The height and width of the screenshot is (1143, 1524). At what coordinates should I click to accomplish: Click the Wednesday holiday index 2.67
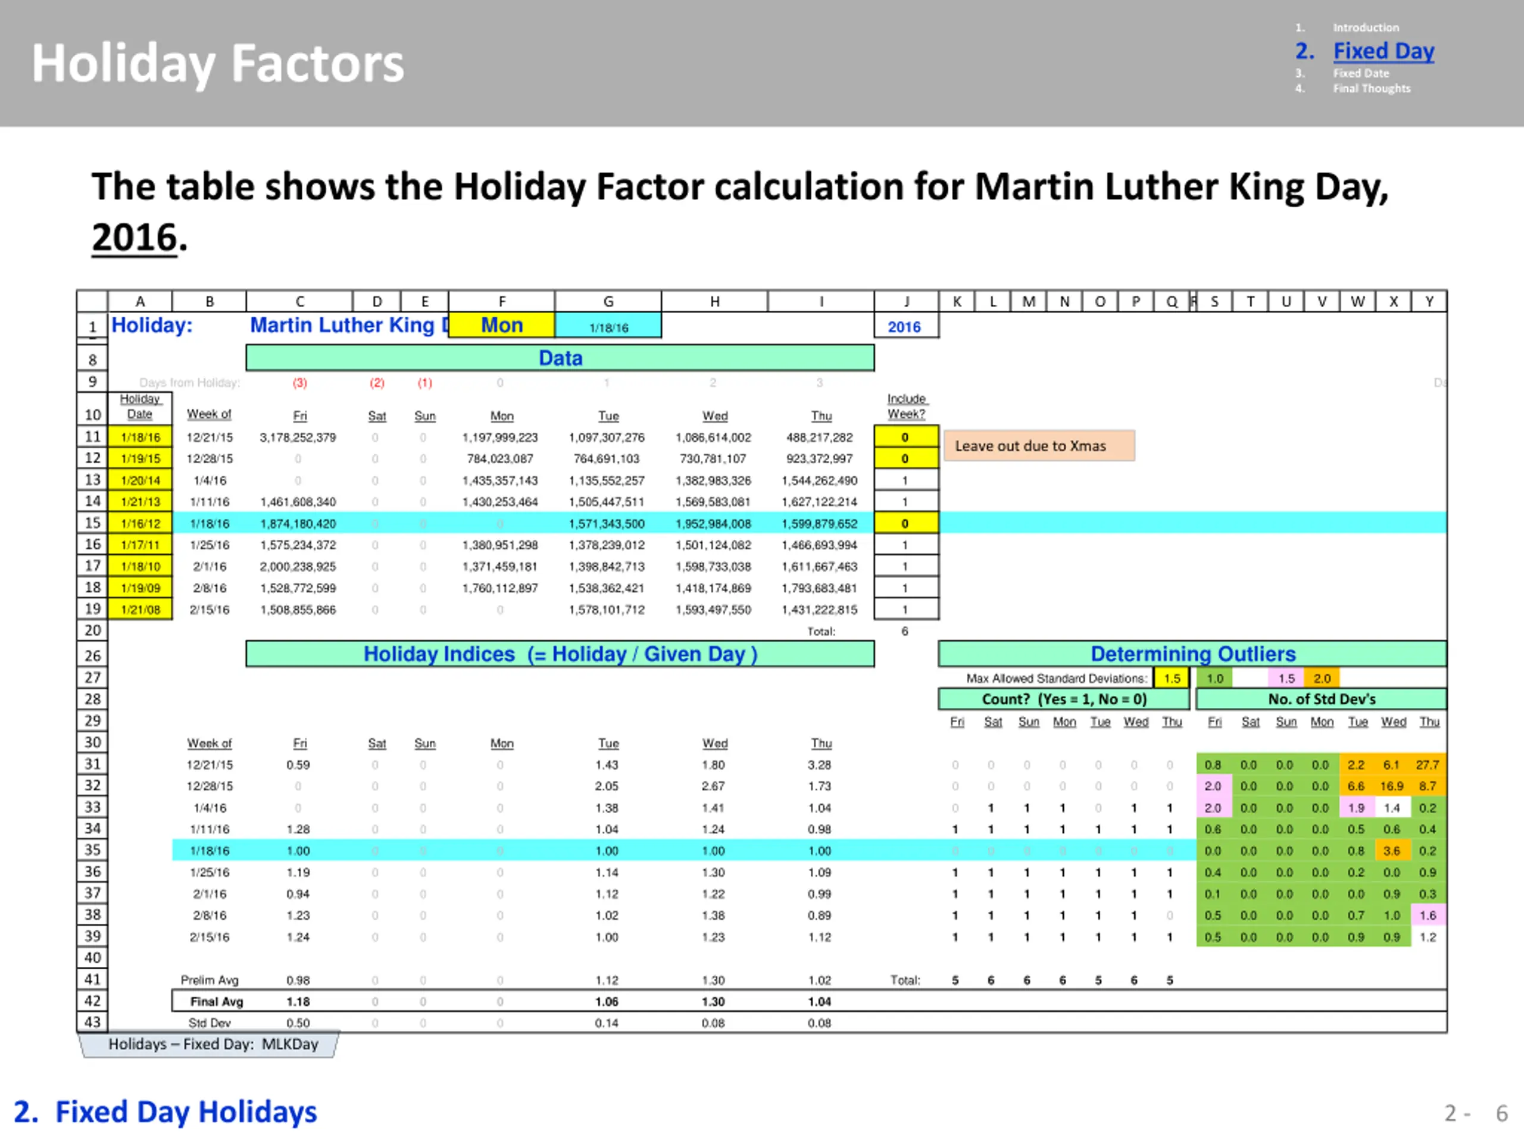[x=713, y=786]
